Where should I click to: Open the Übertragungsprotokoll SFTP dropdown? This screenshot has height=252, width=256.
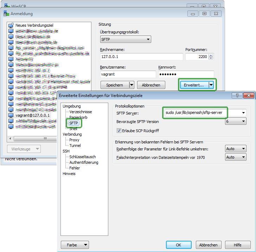pos(126,39)
